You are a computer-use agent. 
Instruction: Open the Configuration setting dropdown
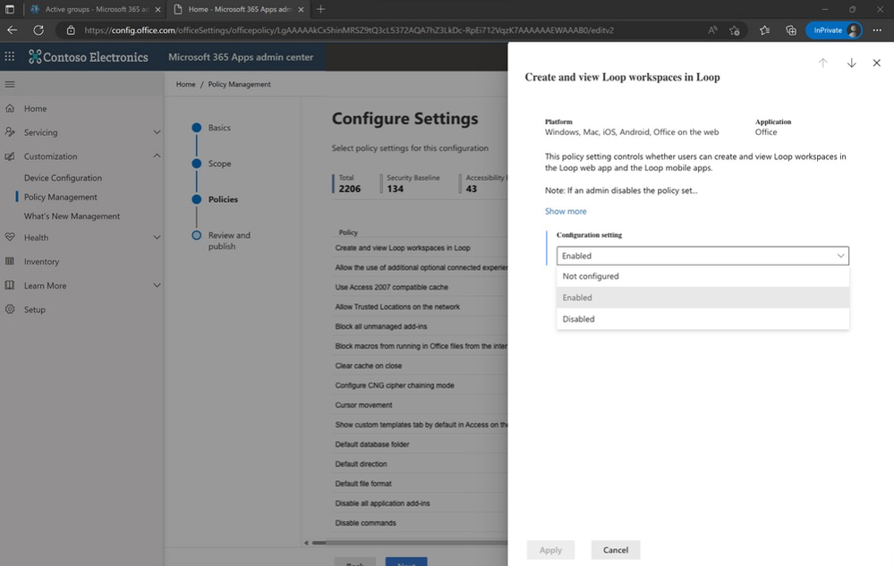pos(702,256)
